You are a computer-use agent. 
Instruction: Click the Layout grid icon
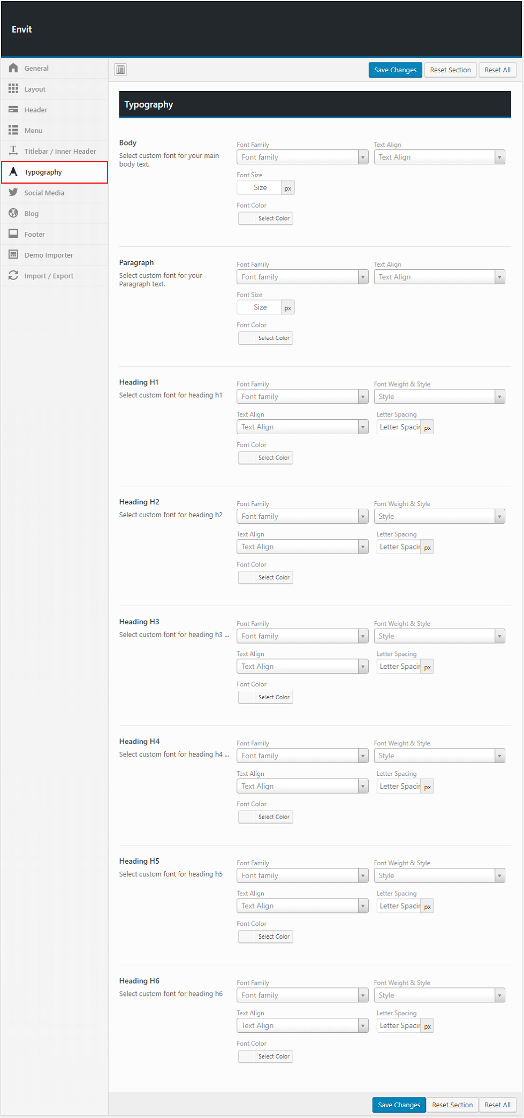coord(13,89)
